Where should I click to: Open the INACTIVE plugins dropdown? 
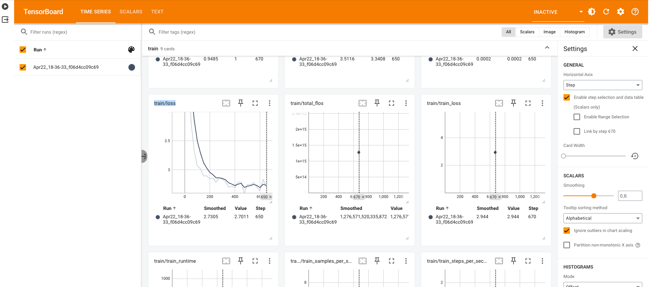click(558, 12)
